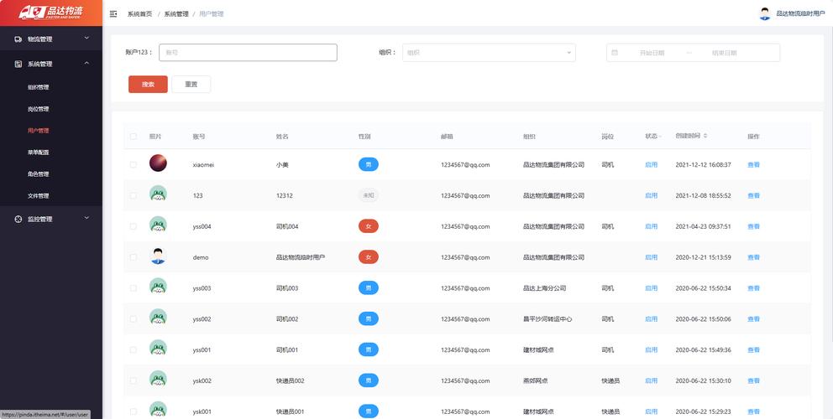Click the 未知 gender tag for 123
The height and width of the screenshot is (419, 833).
(x=368, y=195)
